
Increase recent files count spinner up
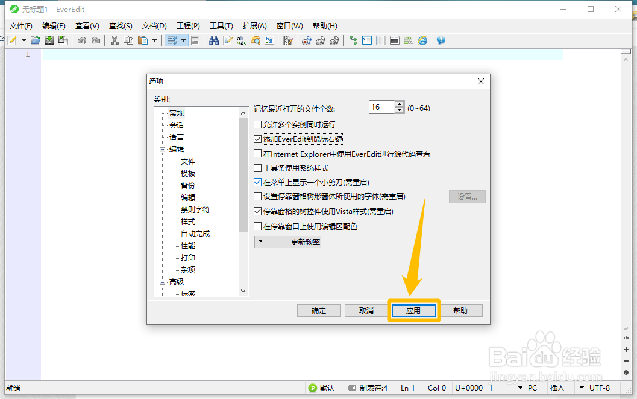(x=400, y=104)
